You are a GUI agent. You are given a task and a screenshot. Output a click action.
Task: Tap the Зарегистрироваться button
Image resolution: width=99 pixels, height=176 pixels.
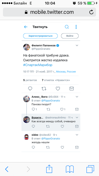(40, 36)
